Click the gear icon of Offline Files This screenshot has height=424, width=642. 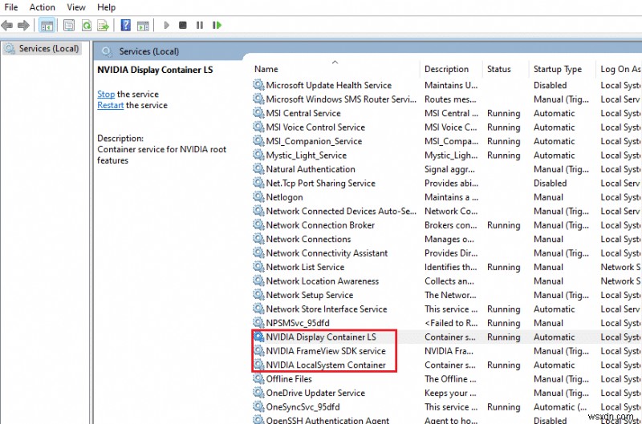258,378
